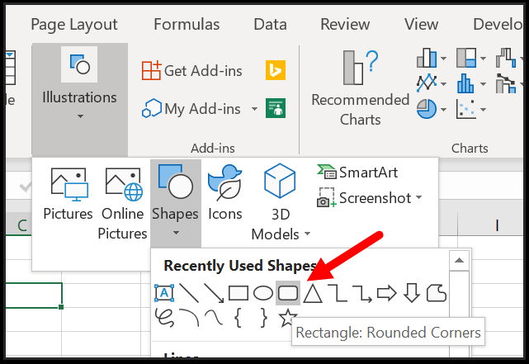Viewport: 529px width, 364px height.
Task: Insert a line or area chart
Action: 427,83
